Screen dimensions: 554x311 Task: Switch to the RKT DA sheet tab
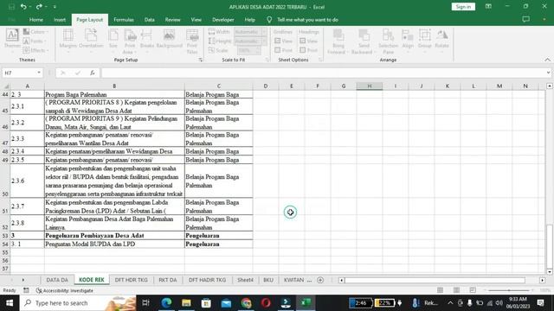(168, 280)
